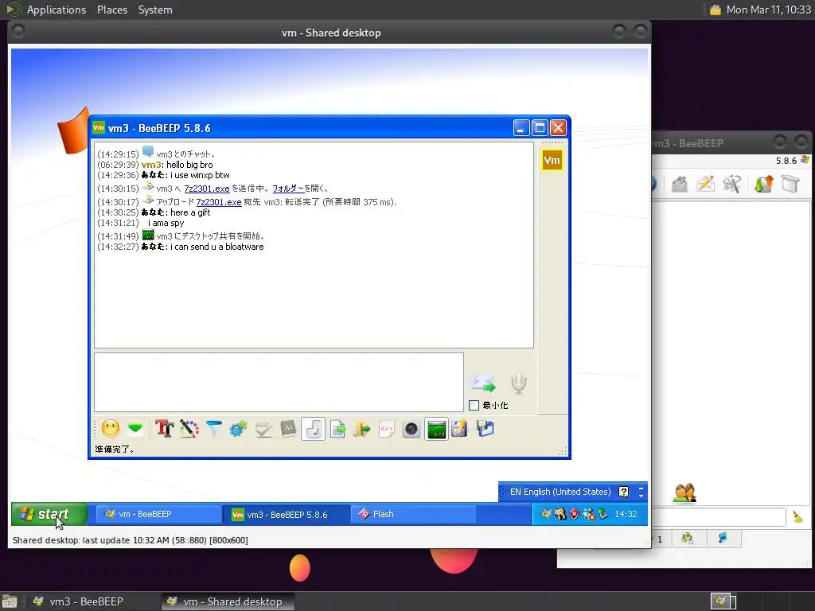Click the EN English language bar
Viewport: 815px width, 611px height.
pyautogui.click(x=560, y=492)
